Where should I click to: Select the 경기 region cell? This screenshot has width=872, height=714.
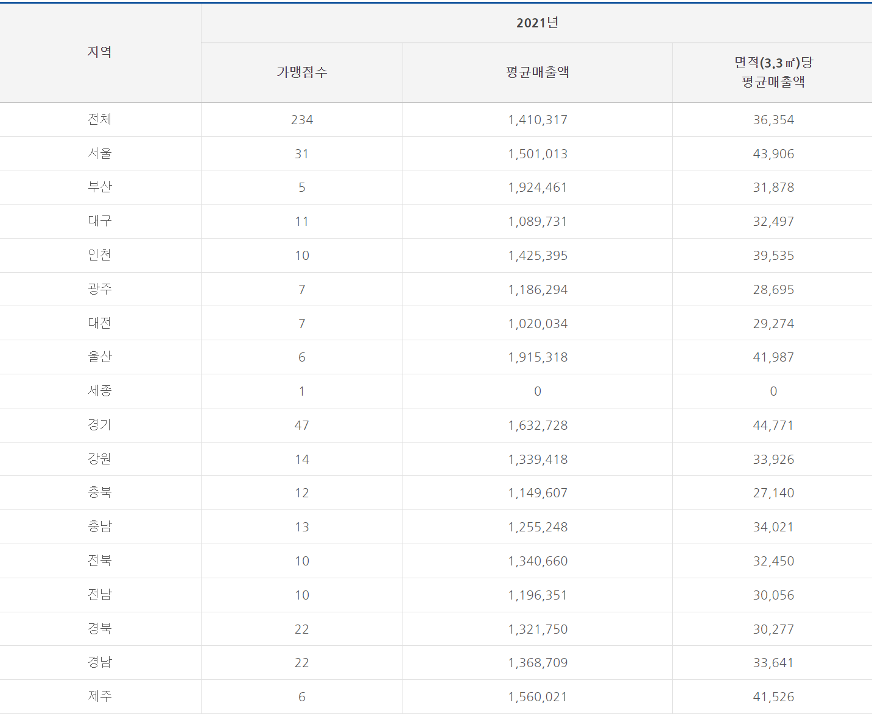point(100,425)
